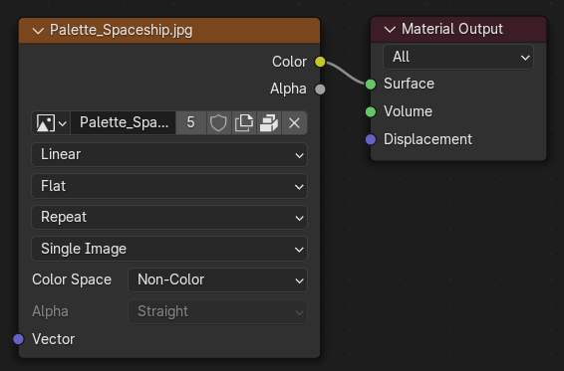
Task: Open the Linear interpolation dropdown
Action: pyautogui.click(x=169, y=154)
